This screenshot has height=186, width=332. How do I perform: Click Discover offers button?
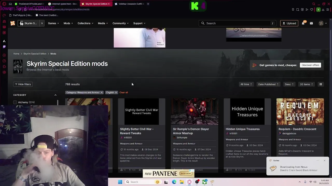310,65
